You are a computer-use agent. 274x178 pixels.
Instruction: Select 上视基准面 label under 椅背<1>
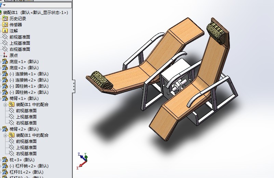click(26, 117)
